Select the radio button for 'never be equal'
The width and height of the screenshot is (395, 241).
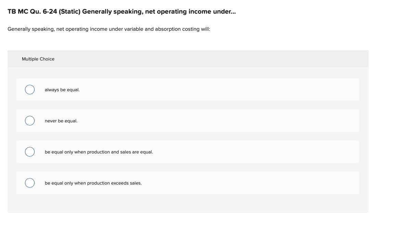click(30, 120)
